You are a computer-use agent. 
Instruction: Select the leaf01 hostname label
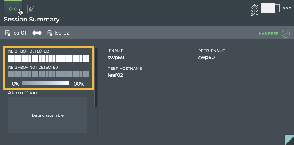click(x=19, y=33)
